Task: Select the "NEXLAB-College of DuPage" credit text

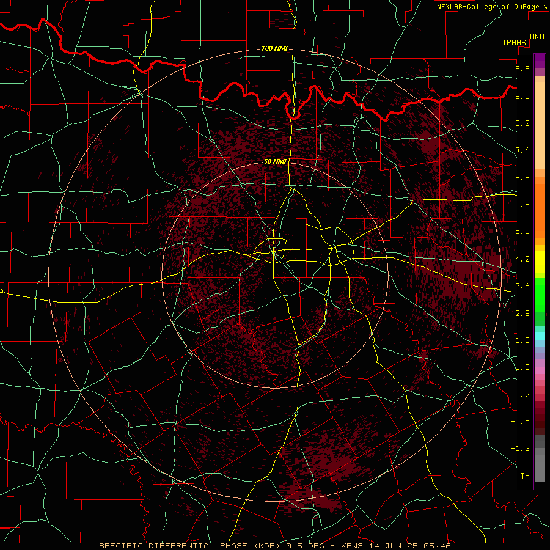Action: [488, 7]
